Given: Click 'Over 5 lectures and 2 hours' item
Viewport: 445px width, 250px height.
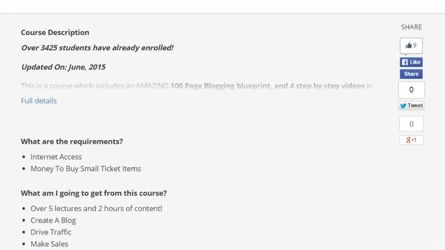Looking at the screenshot, I should point(96,208).
